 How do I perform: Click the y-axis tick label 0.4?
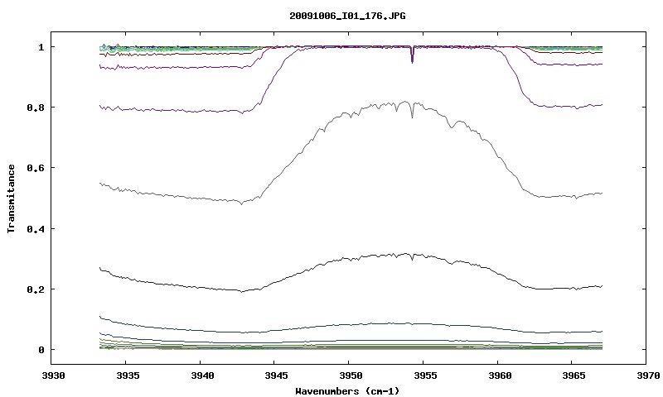tap(36, 228)
